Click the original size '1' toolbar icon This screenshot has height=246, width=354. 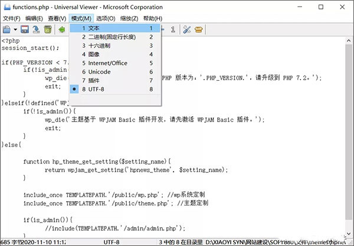tap(173, 29)
